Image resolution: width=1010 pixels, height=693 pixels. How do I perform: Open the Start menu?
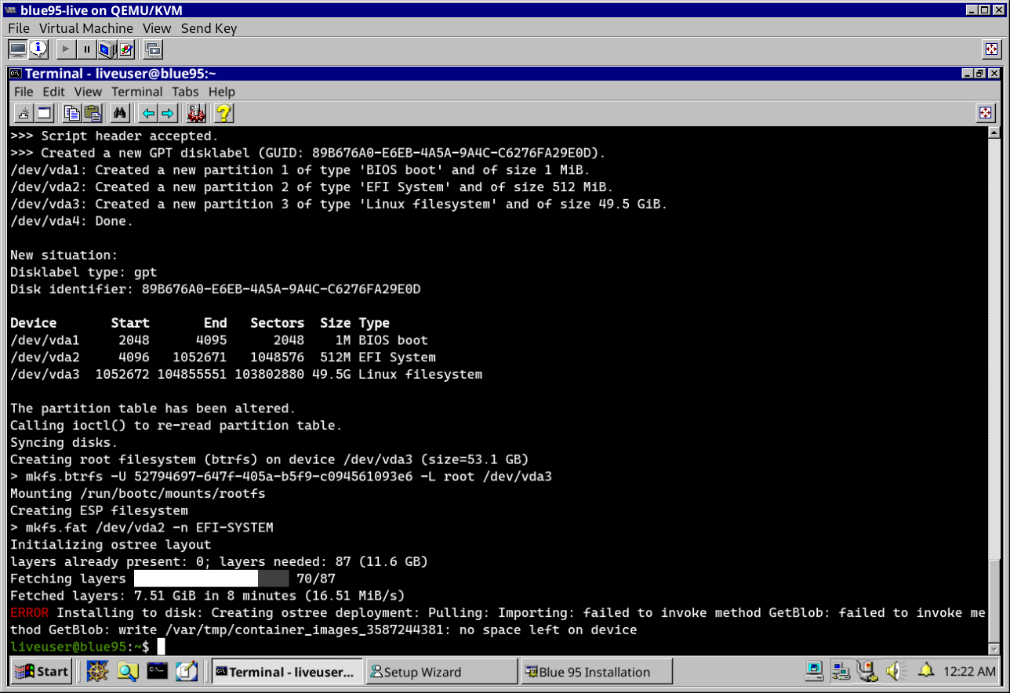click(42, 672)
